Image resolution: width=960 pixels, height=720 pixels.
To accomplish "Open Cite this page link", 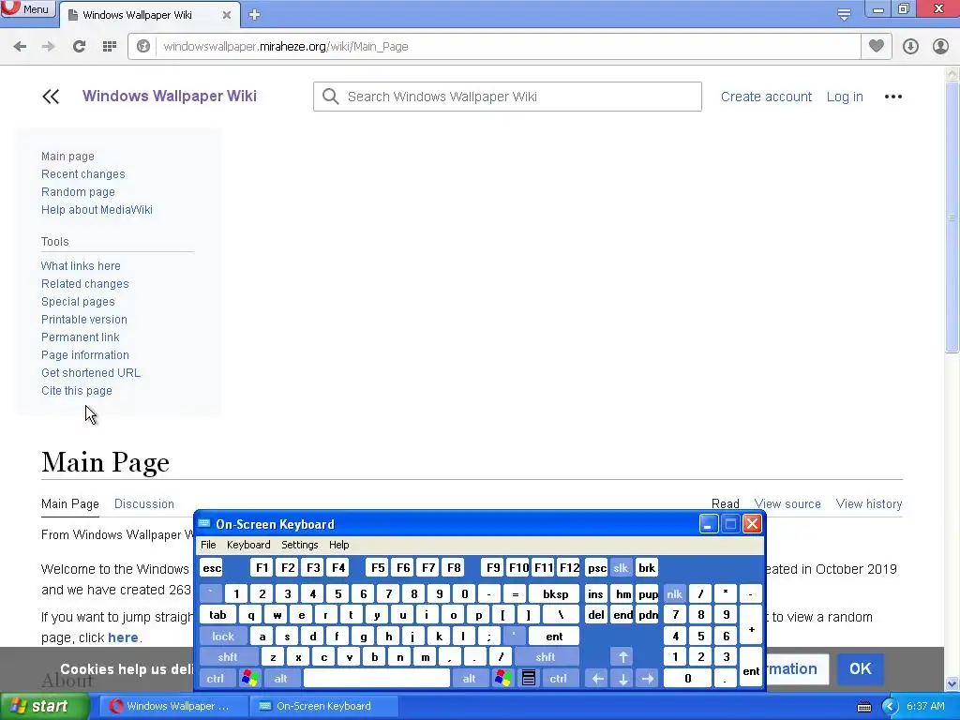I will (x=77, y=391).
